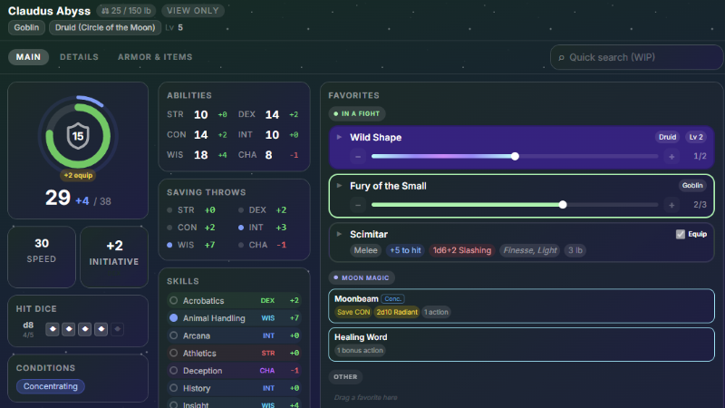Click the Save CON chip on Moonbeam
The width and height of the screenshot is (725, 408).
353,312
